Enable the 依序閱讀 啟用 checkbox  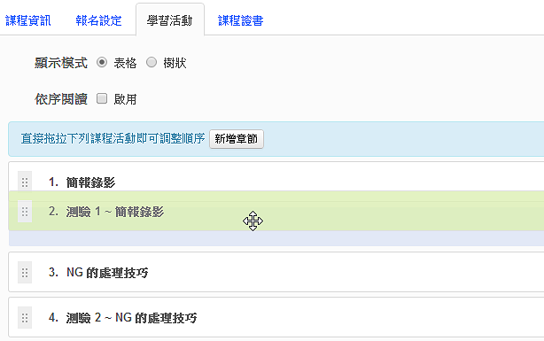102,98
